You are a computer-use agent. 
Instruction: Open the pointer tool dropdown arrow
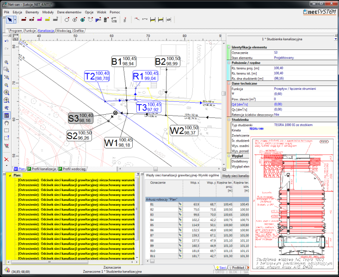pos(15,20)
